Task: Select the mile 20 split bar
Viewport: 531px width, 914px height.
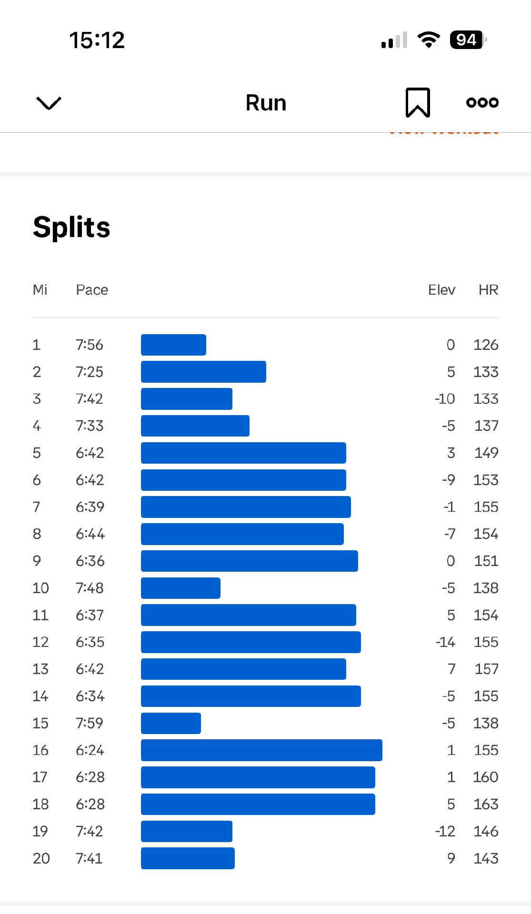Action: (188, 858)
